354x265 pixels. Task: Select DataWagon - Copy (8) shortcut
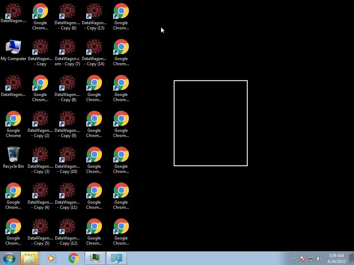pos(67,88)
